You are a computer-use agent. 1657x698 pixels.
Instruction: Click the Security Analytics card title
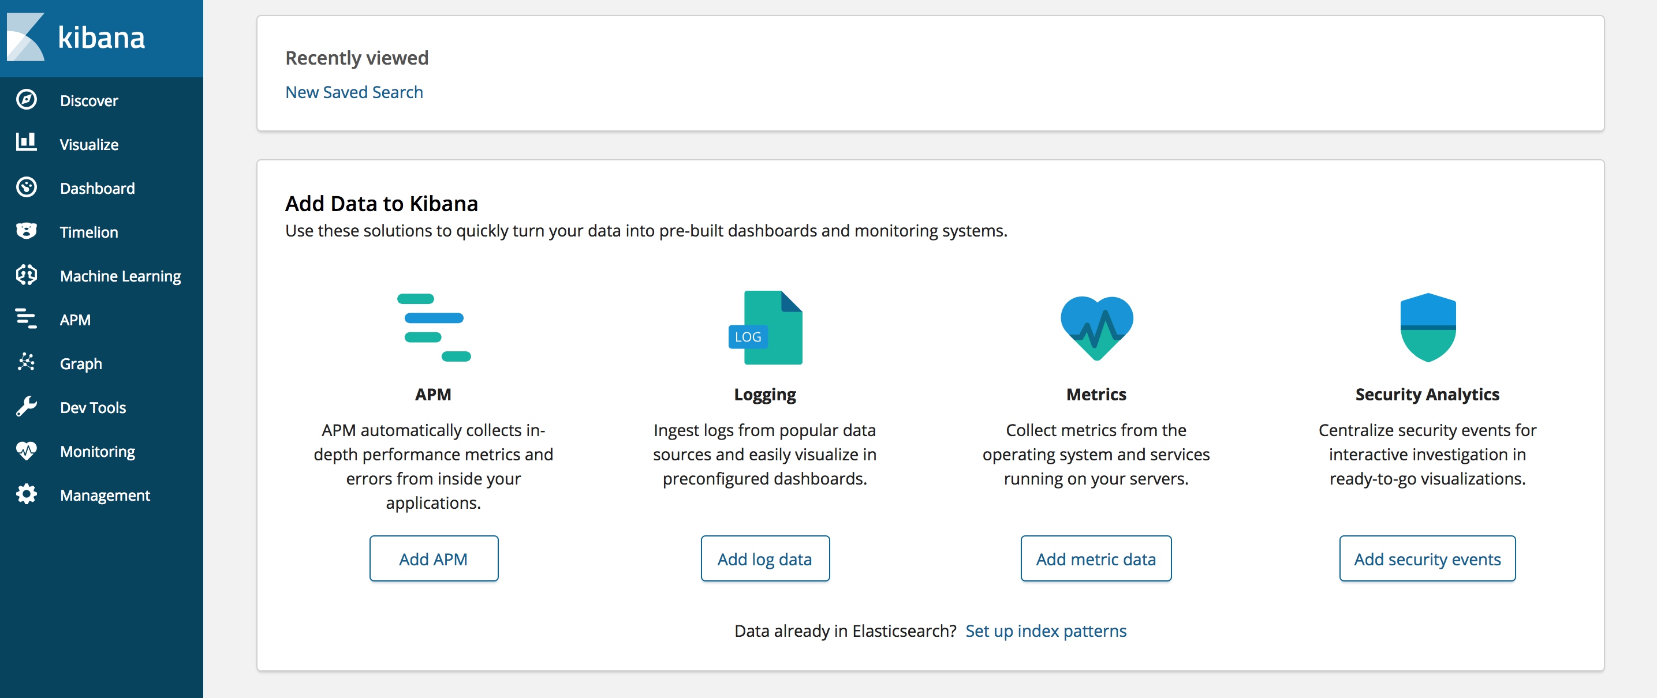click(x=1427, y=395)
